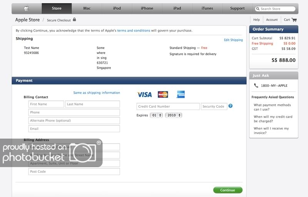The height and width of the screenshot is (197, 308).
Task: Open the expiry year dropdown
Action: point(174,115)
